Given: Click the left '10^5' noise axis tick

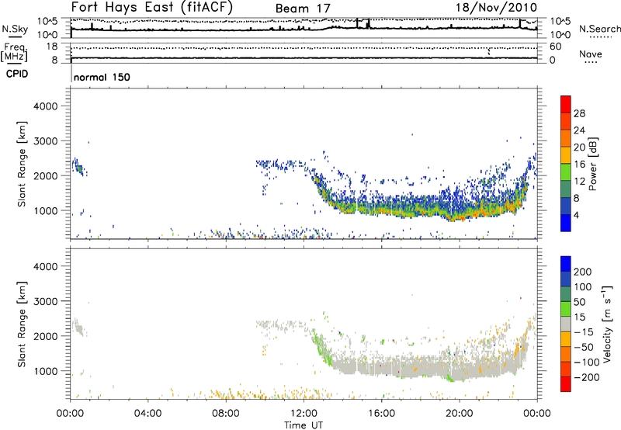Looking at the screenshot, I should pyautogui.click(x=47, y=22).
